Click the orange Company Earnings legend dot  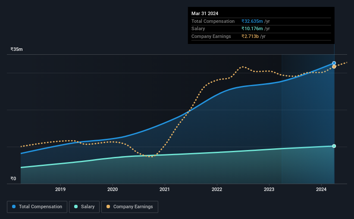108,206
